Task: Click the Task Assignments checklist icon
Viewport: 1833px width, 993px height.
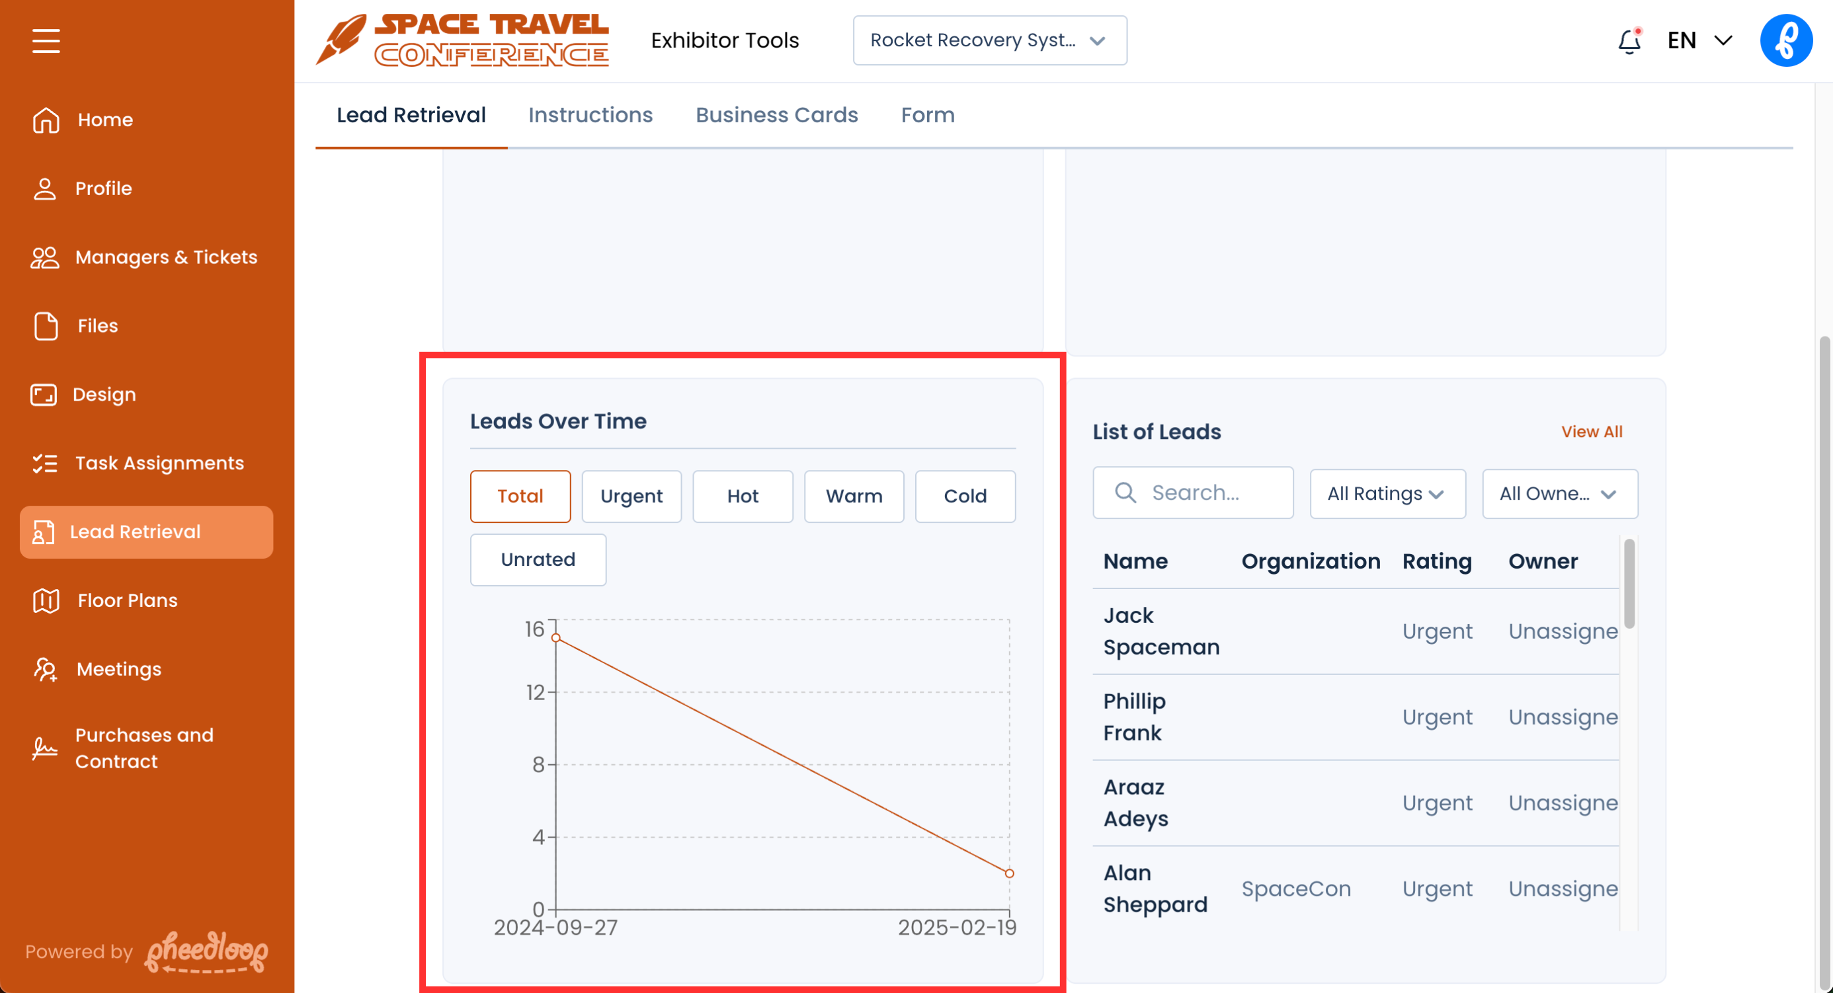Action: [x=45, y=464]
